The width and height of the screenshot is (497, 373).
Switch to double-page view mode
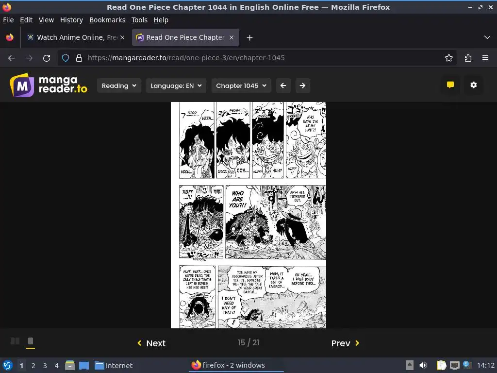click(15, 341)
